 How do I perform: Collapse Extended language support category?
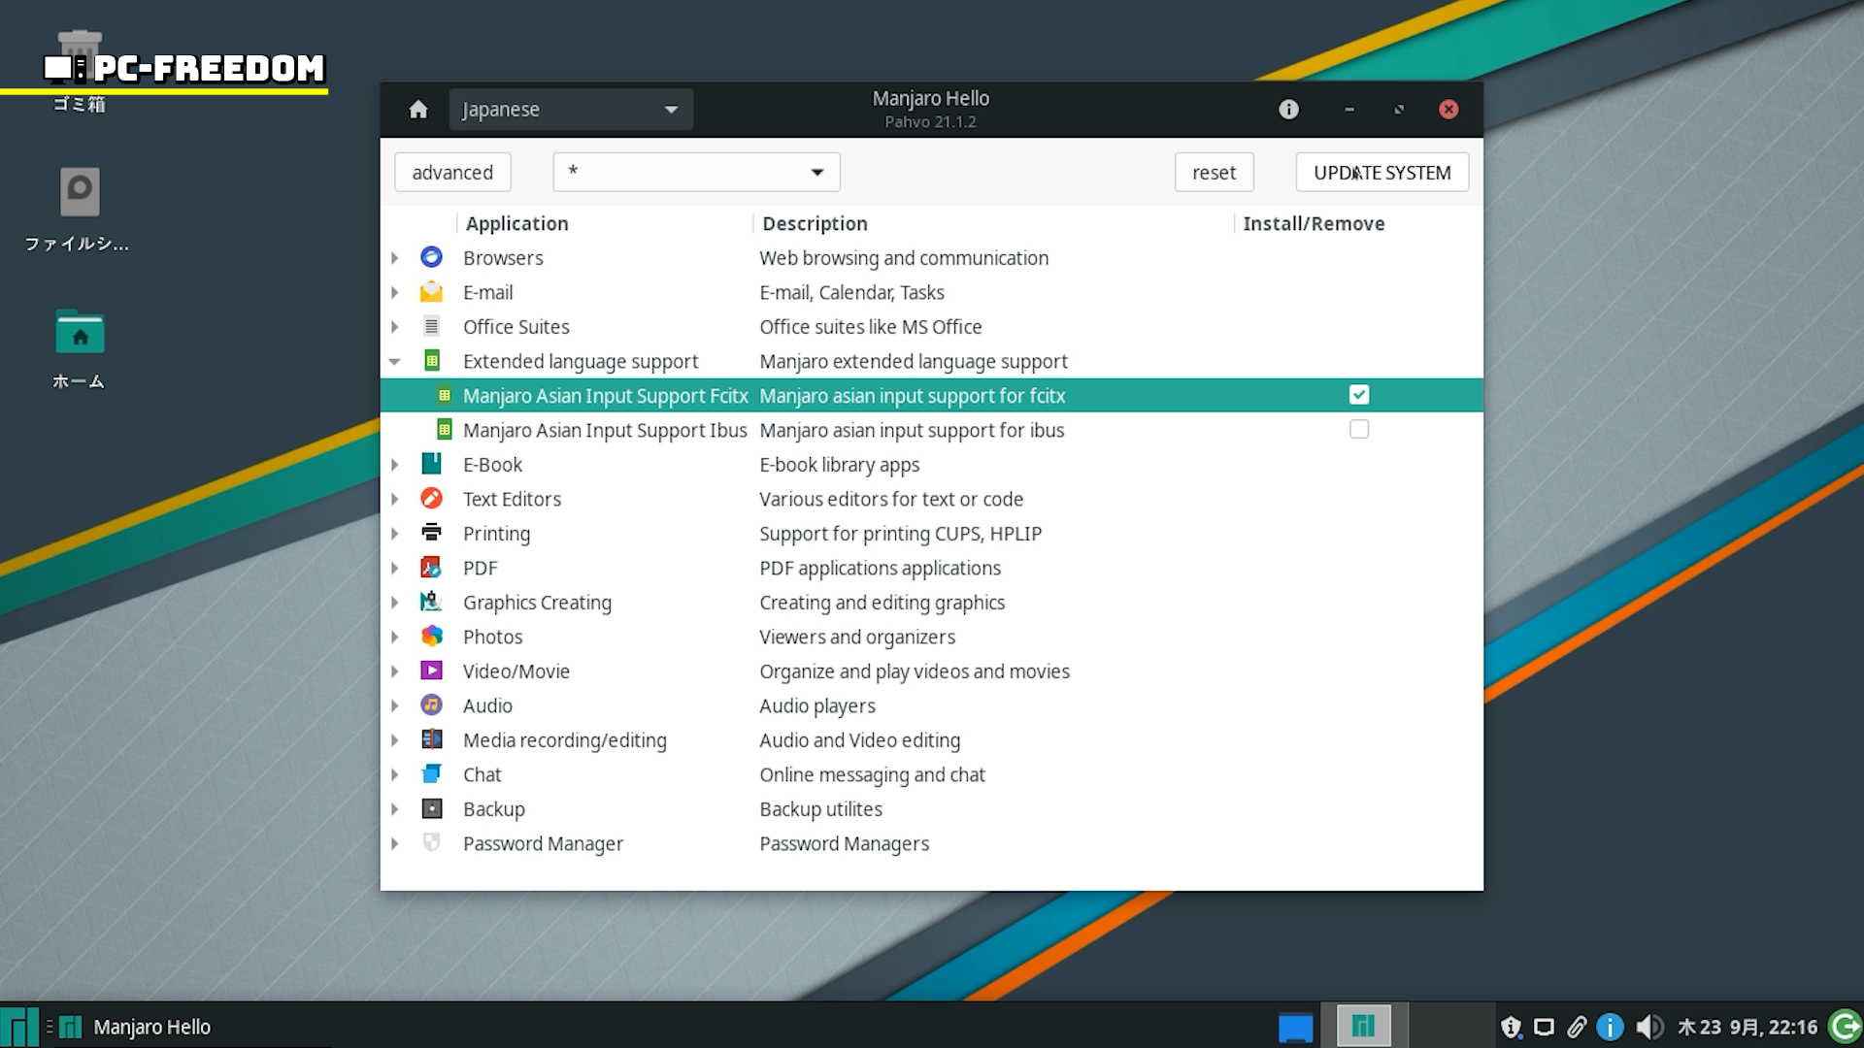(x=394, y=361)
